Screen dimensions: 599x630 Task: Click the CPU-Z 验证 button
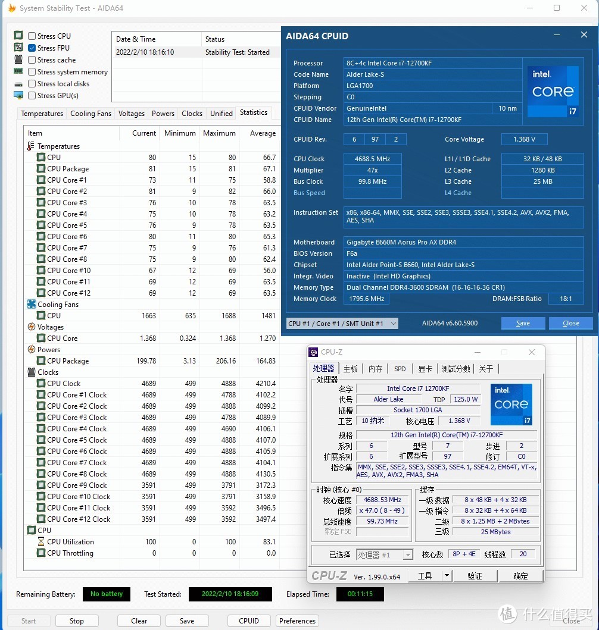pyautogui.click(x=475, y=576)
